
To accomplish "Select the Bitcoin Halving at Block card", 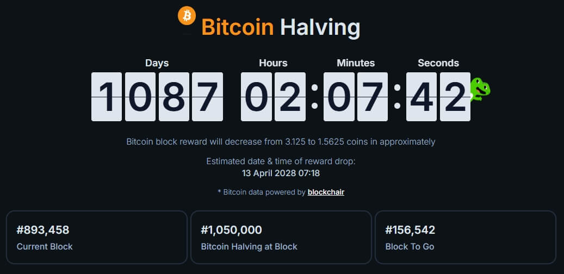I will click(281, 238).
